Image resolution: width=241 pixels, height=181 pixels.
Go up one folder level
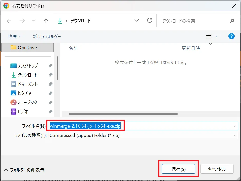(x=46, y=21)
